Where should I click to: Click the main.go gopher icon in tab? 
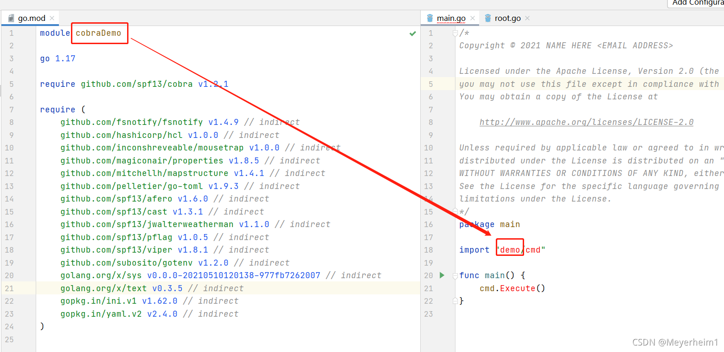[429, 18]
